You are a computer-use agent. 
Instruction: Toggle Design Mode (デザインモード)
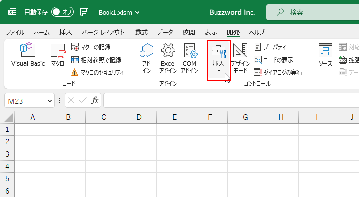coord(240,58)
